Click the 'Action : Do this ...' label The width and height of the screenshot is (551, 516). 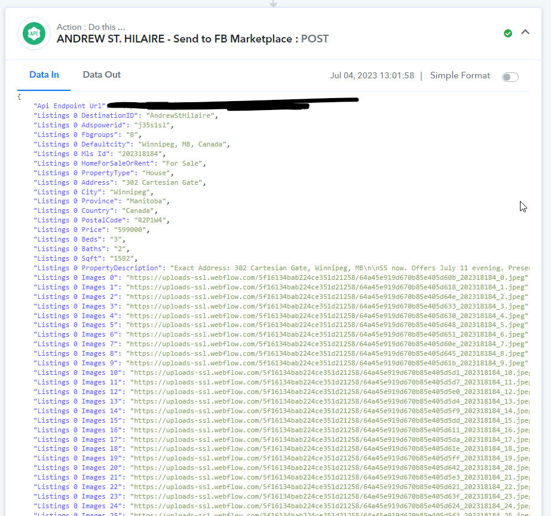coord(91,27)
